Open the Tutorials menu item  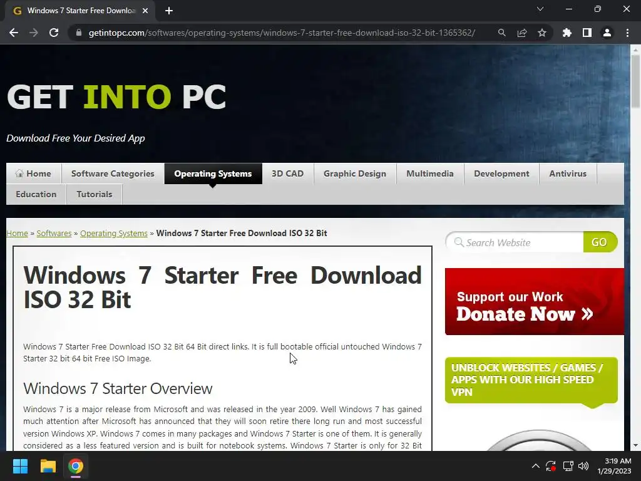(x=95, y=194)
